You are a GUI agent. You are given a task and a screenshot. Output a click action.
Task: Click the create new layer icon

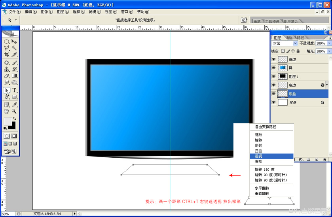[317, 159]
